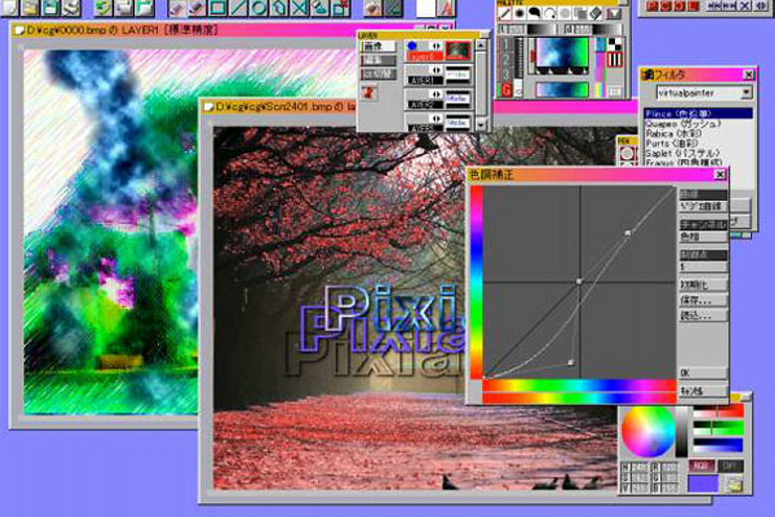Click the red striped bars icon in palette
775x517 pixels.
[614, 60]
